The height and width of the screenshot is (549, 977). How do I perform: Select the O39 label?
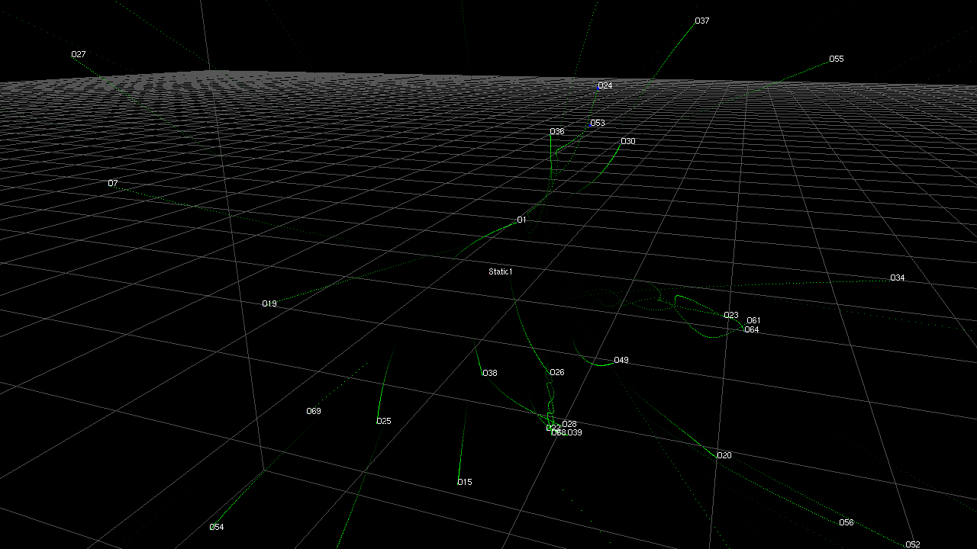pyautogui.click(x=575, y=433)
